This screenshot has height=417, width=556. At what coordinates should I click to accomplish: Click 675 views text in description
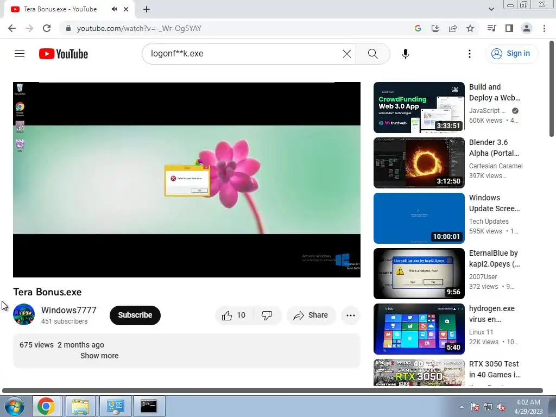click(x=36, y=345)
